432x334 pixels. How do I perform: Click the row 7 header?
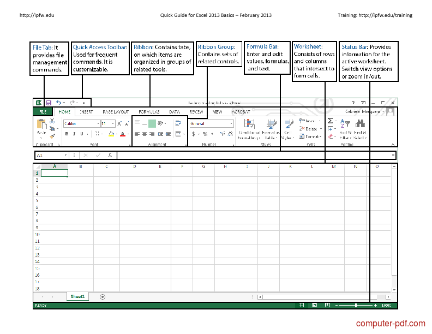click(37, 214)
